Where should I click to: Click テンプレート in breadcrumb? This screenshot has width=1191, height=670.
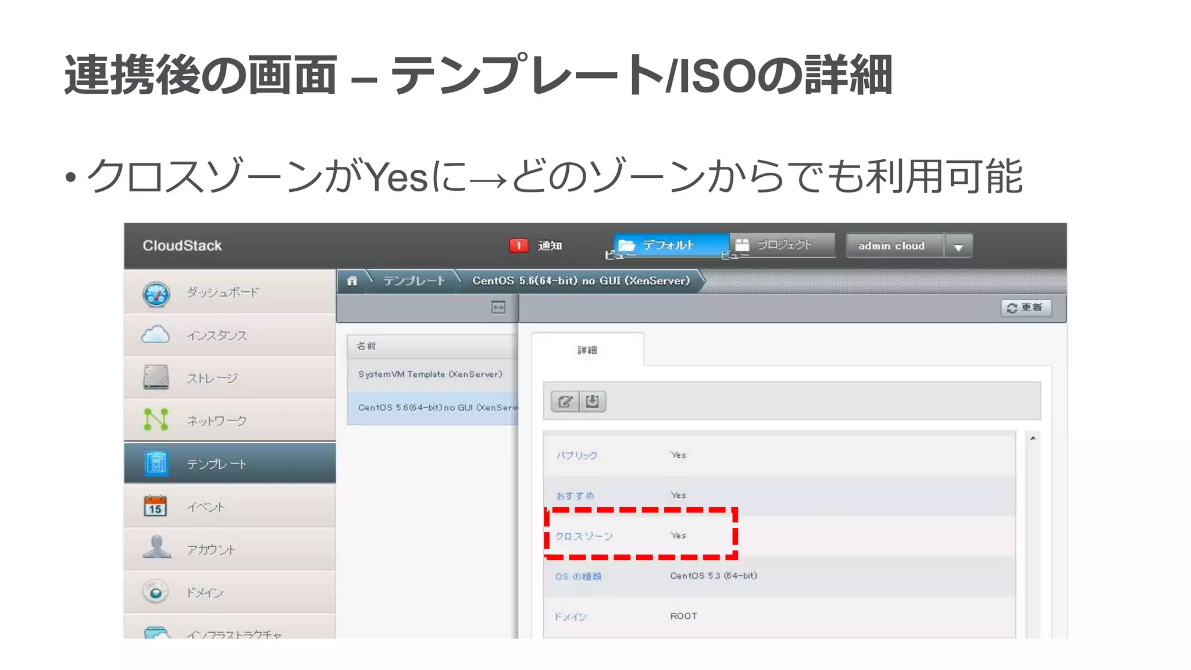[x=414, y=281]
